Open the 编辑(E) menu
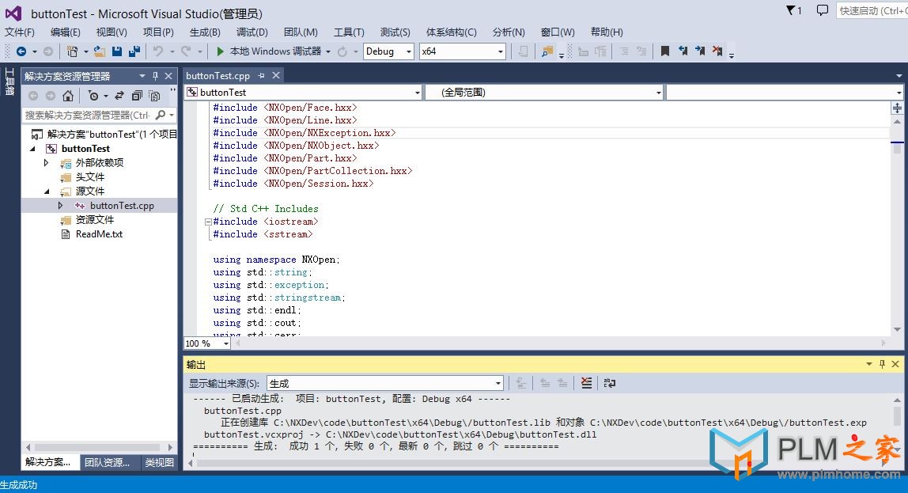The image size is (908, 493). click(x=66, y=32)
